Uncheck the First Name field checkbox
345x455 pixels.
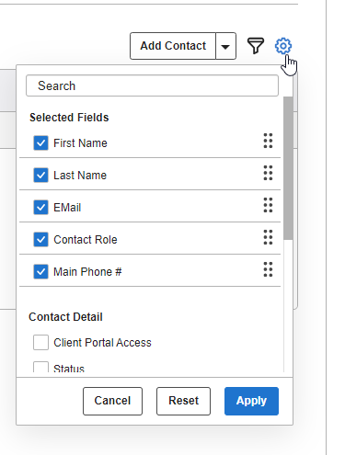[x=40, y=142]
